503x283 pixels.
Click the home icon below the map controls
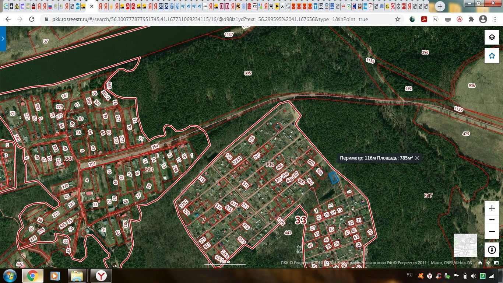480,263
